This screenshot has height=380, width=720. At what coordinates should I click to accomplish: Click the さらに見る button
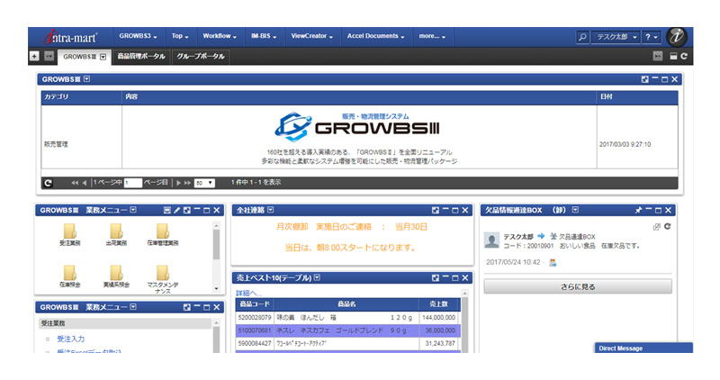578,286
